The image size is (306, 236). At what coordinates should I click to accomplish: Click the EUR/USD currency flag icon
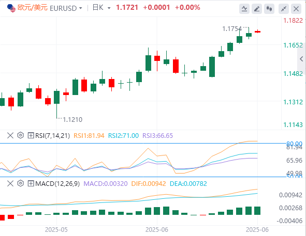(x=11, y=8)
